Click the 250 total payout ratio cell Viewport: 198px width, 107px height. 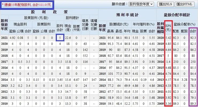(193, 62)
